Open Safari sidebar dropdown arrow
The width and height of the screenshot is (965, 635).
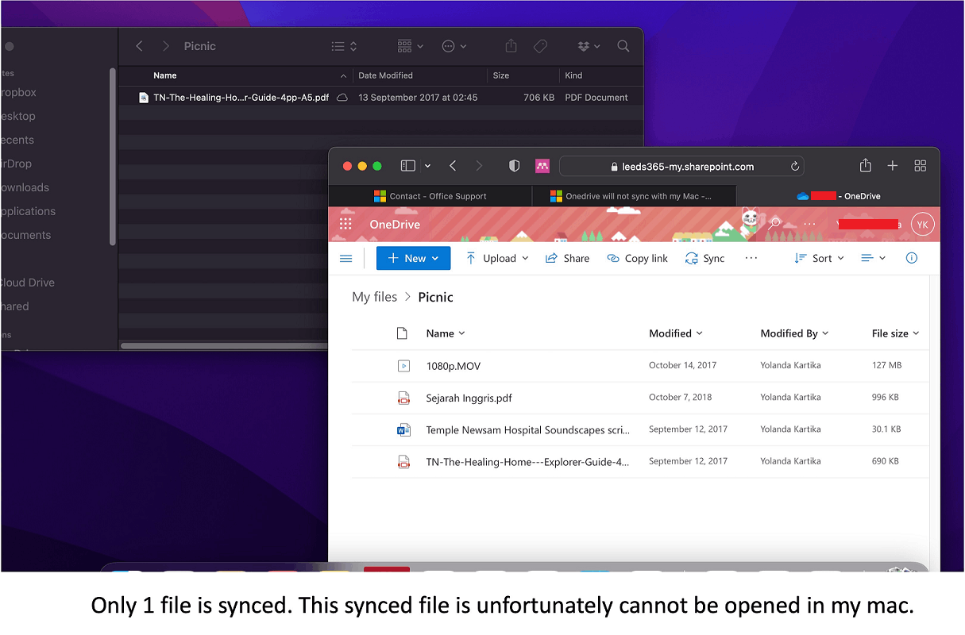[427, 166]
